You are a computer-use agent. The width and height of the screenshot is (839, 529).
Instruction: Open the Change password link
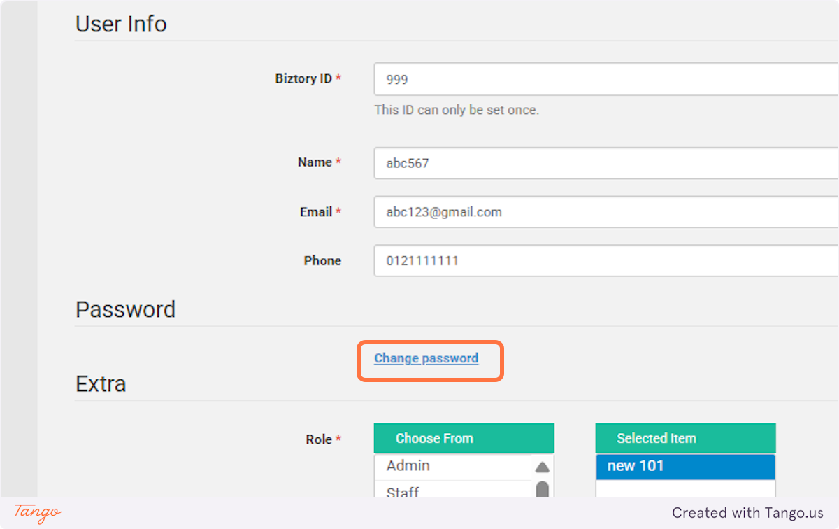point(426,358)
